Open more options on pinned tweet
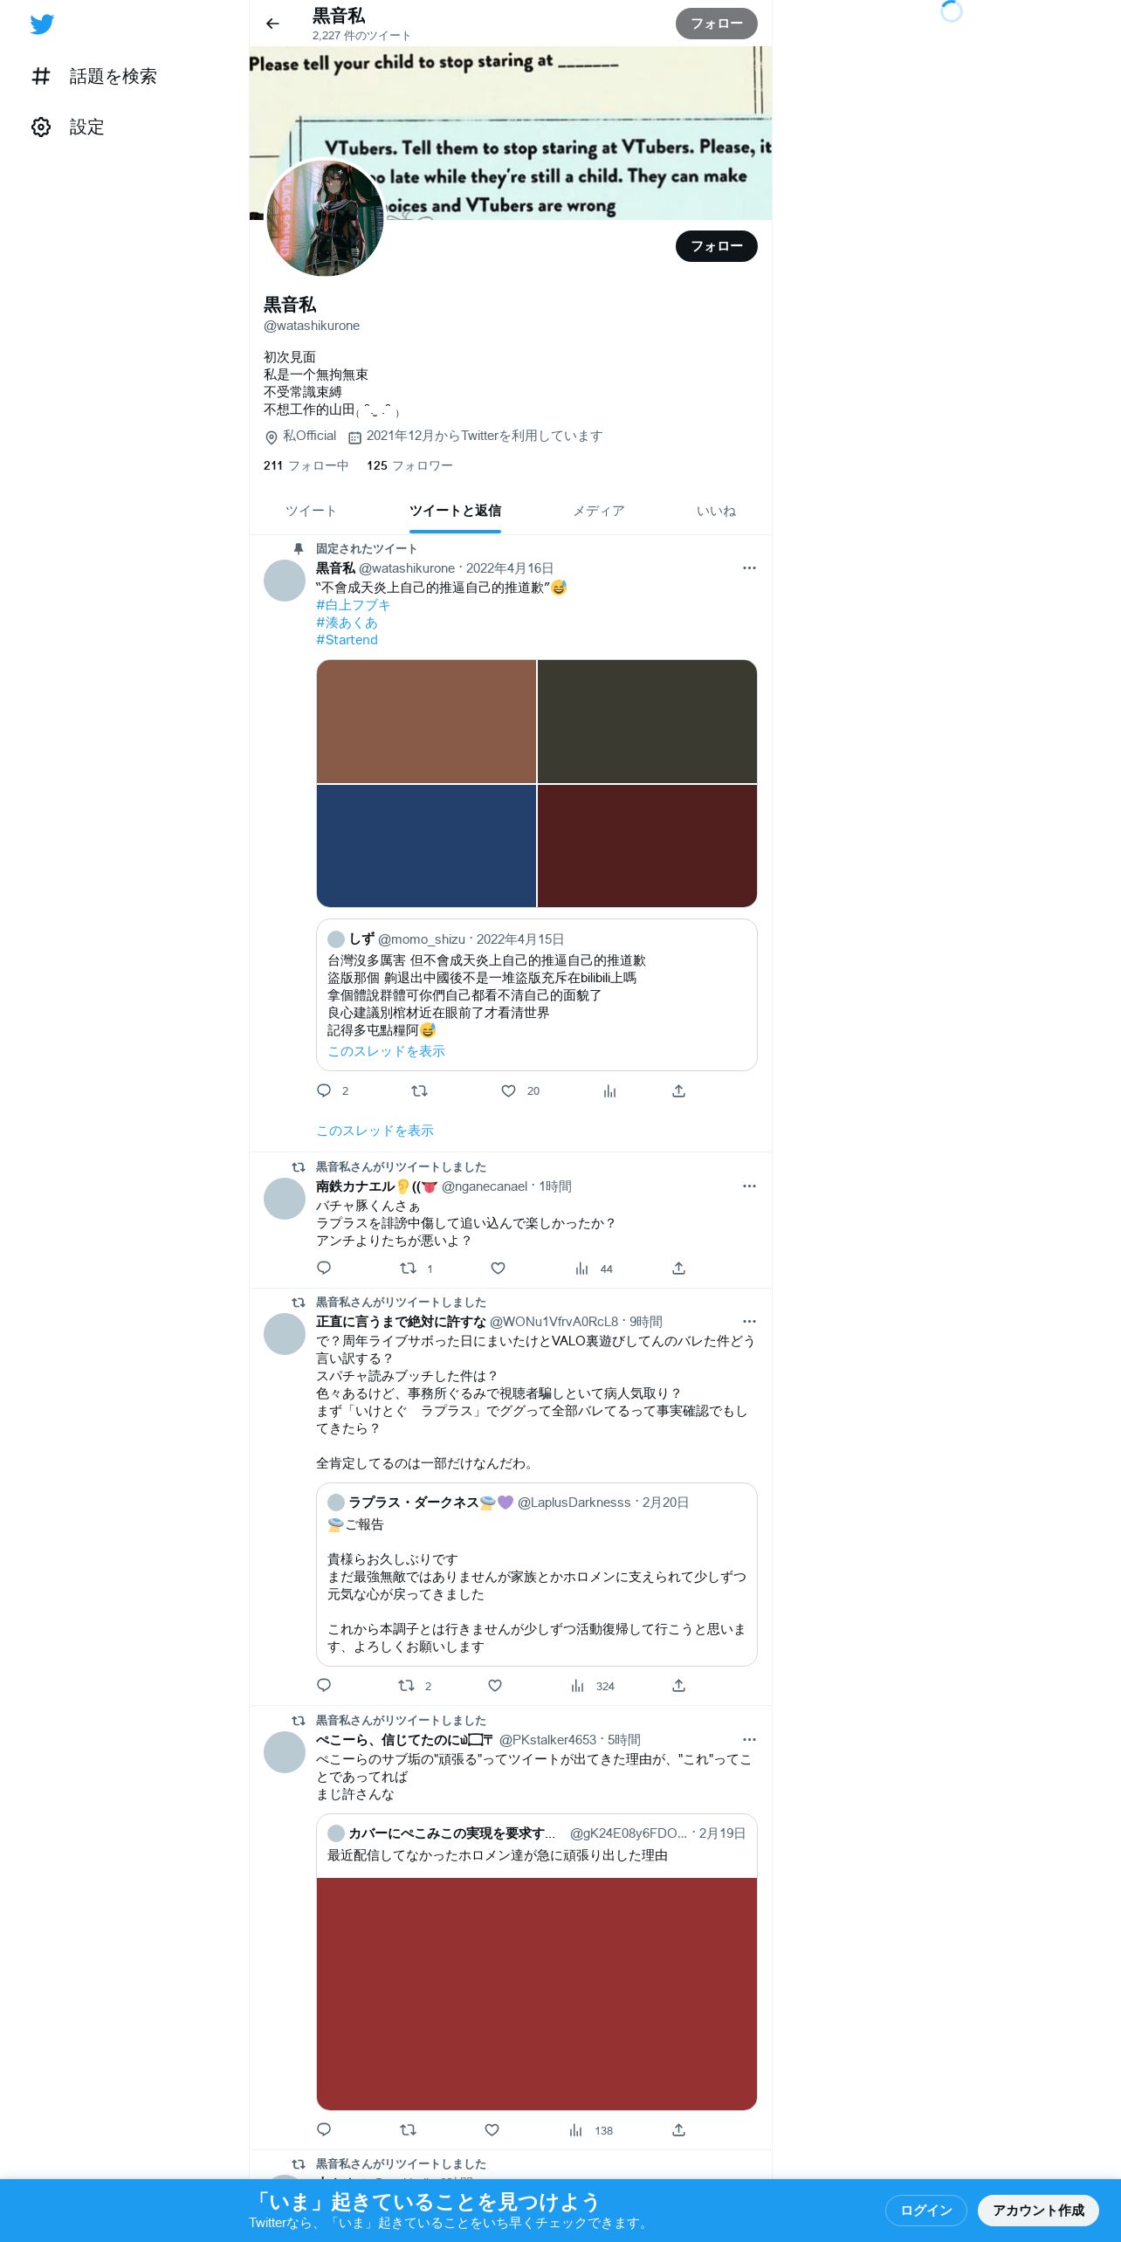This screenshot has height=2242, width=1121. pos(749,568)
